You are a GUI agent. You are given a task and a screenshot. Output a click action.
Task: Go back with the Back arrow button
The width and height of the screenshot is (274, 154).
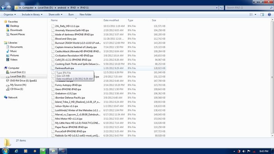click(x=3, y=7)
